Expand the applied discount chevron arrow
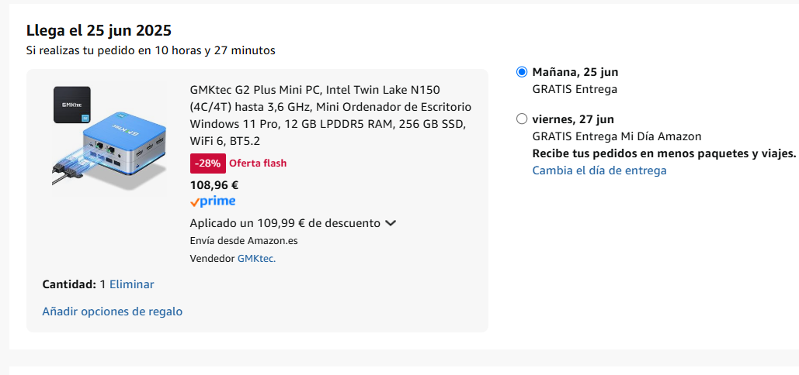 coord(391,223)
